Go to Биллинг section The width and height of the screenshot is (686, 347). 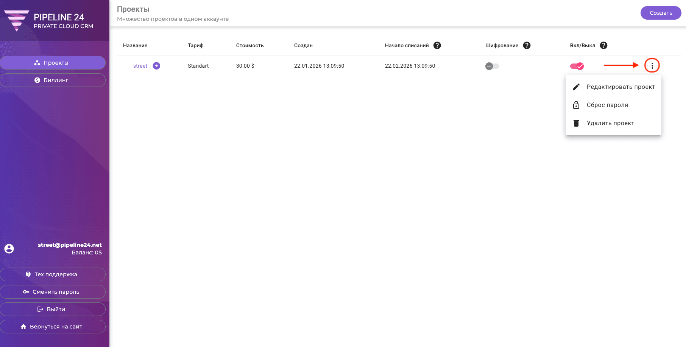click(x=53, y=80)
